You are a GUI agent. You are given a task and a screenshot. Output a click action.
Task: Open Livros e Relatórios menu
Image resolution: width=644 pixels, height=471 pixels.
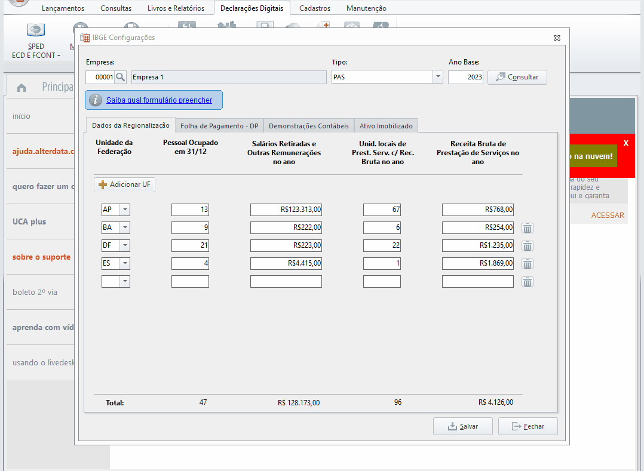pos(176,8)
